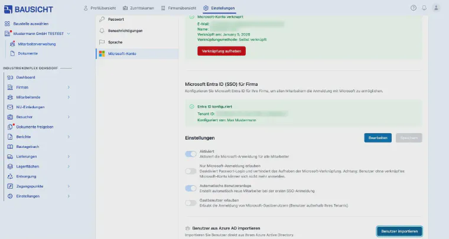Enable Nur Microsoft-Anmeldung erlauben switch
Screen dimensions: 449x239
coord(191,171)
